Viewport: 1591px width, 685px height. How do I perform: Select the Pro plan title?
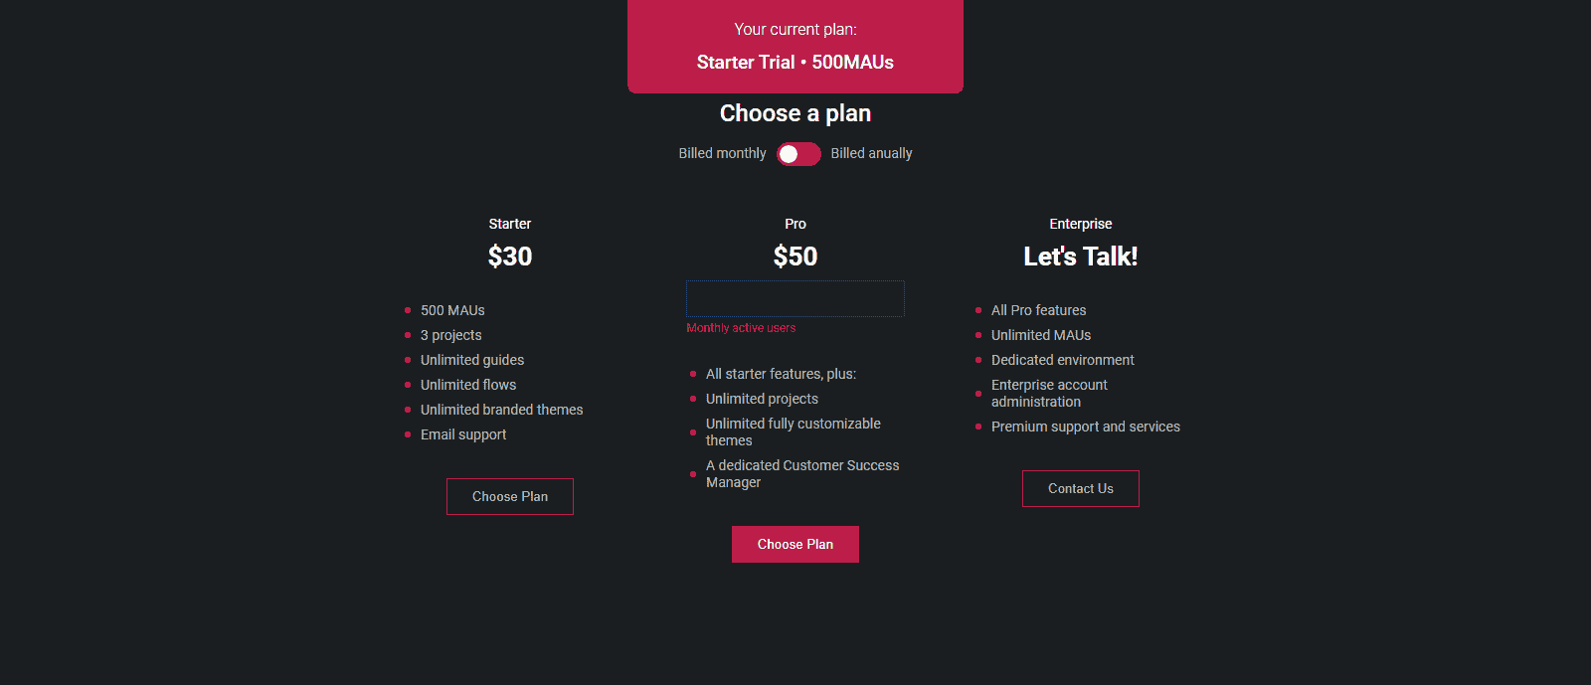coord(795,224)
